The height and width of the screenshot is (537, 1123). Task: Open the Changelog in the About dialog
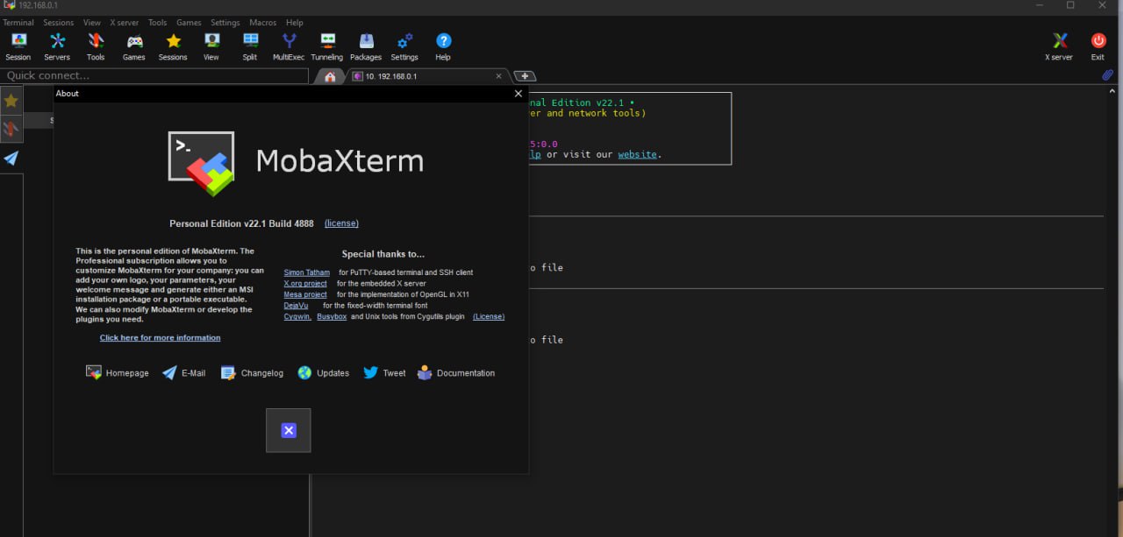[x=252, y=373]
